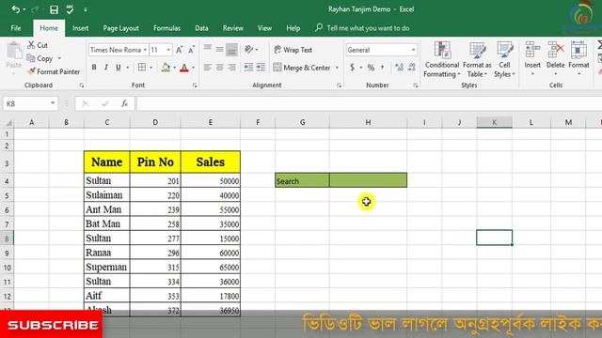Increase font size with the larger A icon

click(x=180, y=50)
